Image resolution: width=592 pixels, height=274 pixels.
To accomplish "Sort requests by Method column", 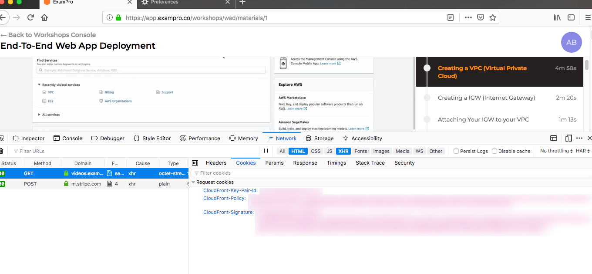I will (x=43, y=163).
